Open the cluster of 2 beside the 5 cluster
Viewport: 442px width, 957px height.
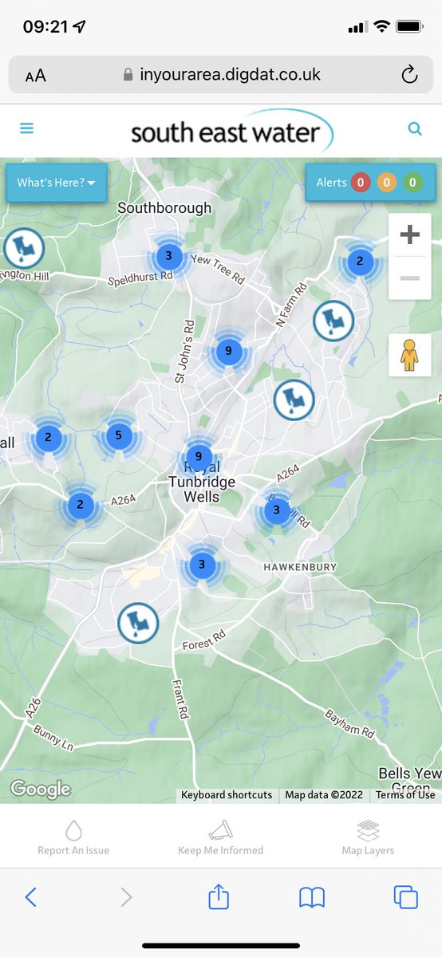point(49,437)
